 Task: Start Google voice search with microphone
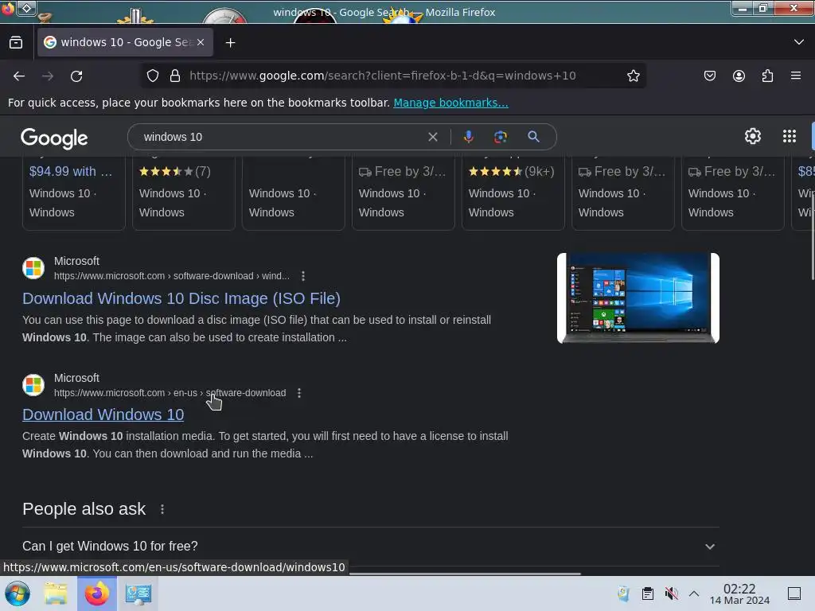[x=468, y=137]
